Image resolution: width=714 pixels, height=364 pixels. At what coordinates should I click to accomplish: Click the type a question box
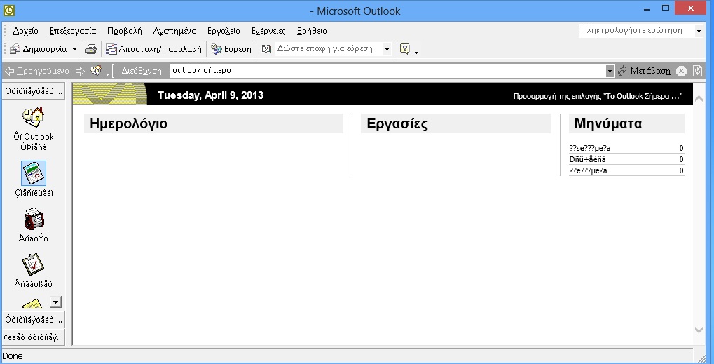[x=636, y=31]
